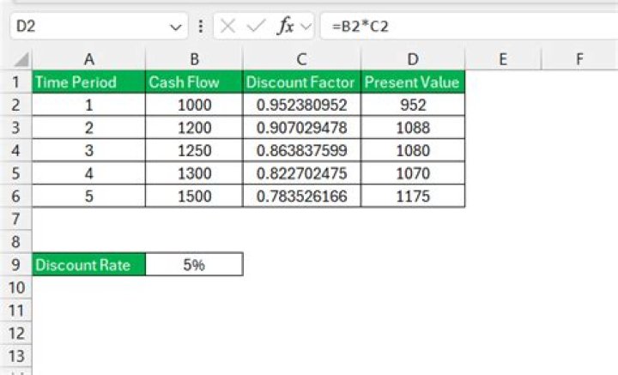The height and width of the screenshot is (375, 618).
Task: Select column D header
Action: click(x=414, y=59)
